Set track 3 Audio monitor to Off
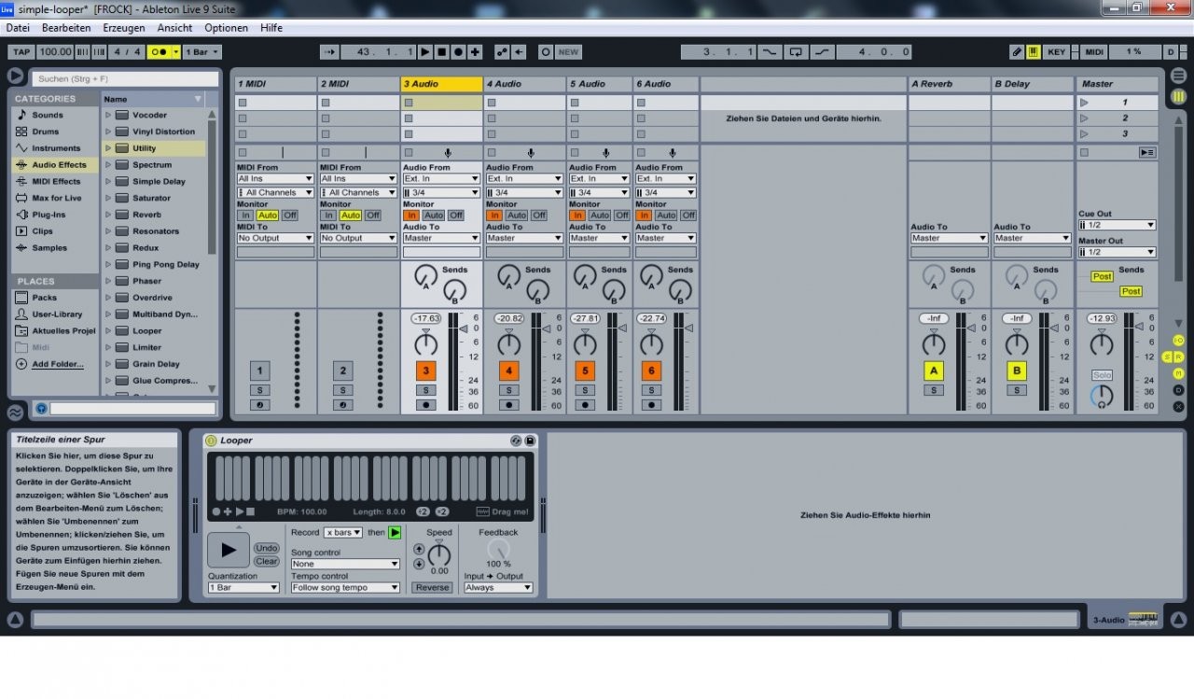Screen dimensions: 1194x699 [455, 216]
